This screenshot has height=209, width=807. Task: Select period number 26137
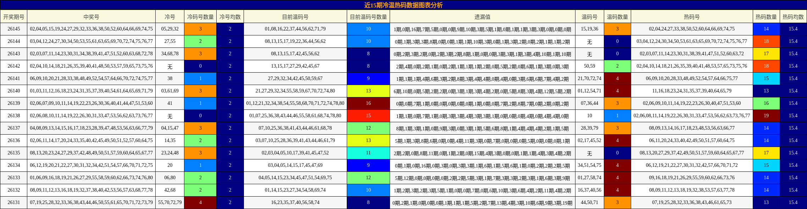14,128
